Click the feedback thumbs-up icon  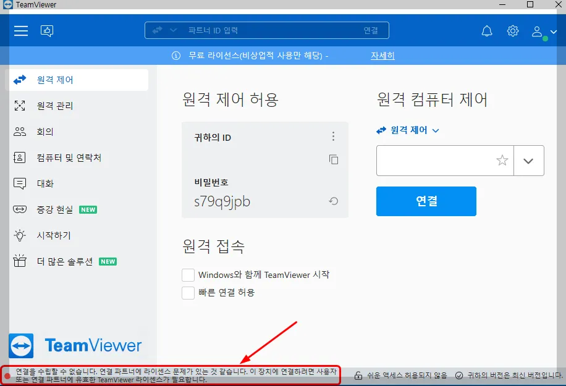[x=47, y=31]
